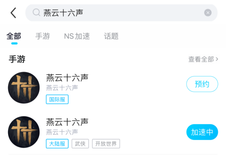Select the 开放世界 genre tag

click(x=106, y=144)
